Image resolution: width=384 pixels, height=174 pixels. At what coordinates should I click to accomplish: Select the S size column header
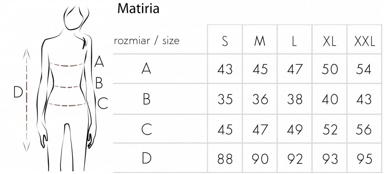[225, 42]
